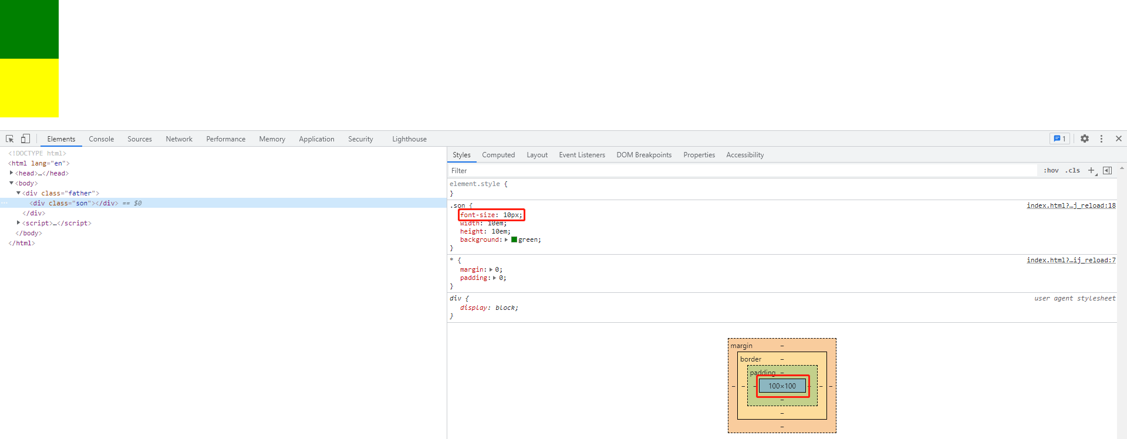
Task: Select the closing </html> tag row
Action: click(x=22, y=243)
